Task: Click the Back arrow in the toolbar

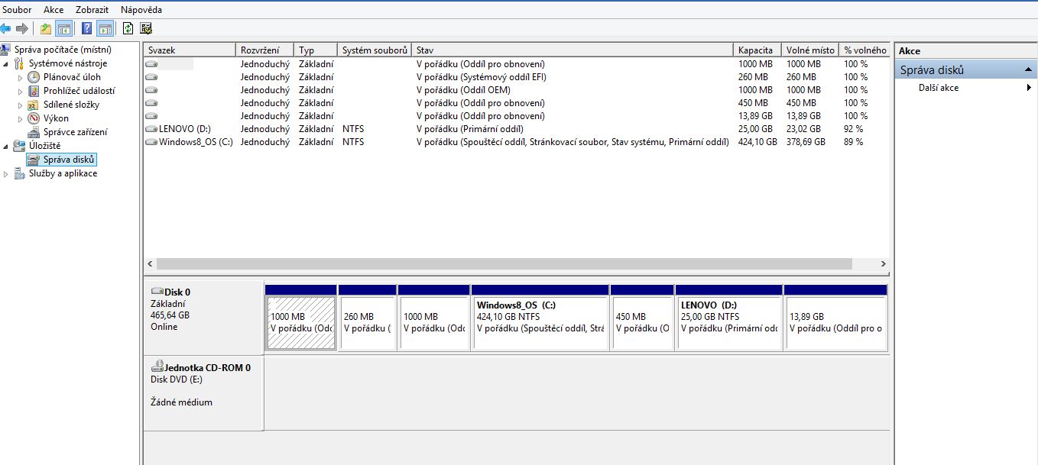Action: pos(5,29)
